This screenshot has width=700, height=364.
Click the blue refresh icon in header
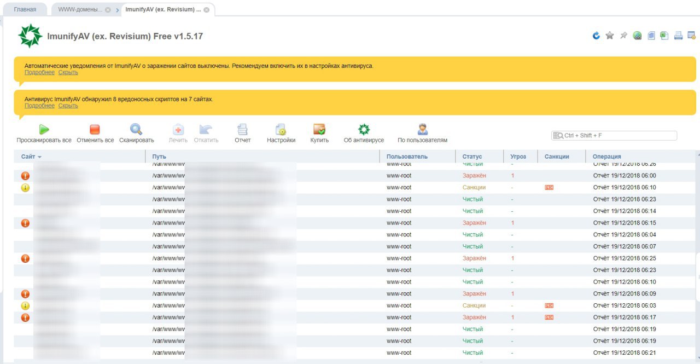tap(597, 36)
